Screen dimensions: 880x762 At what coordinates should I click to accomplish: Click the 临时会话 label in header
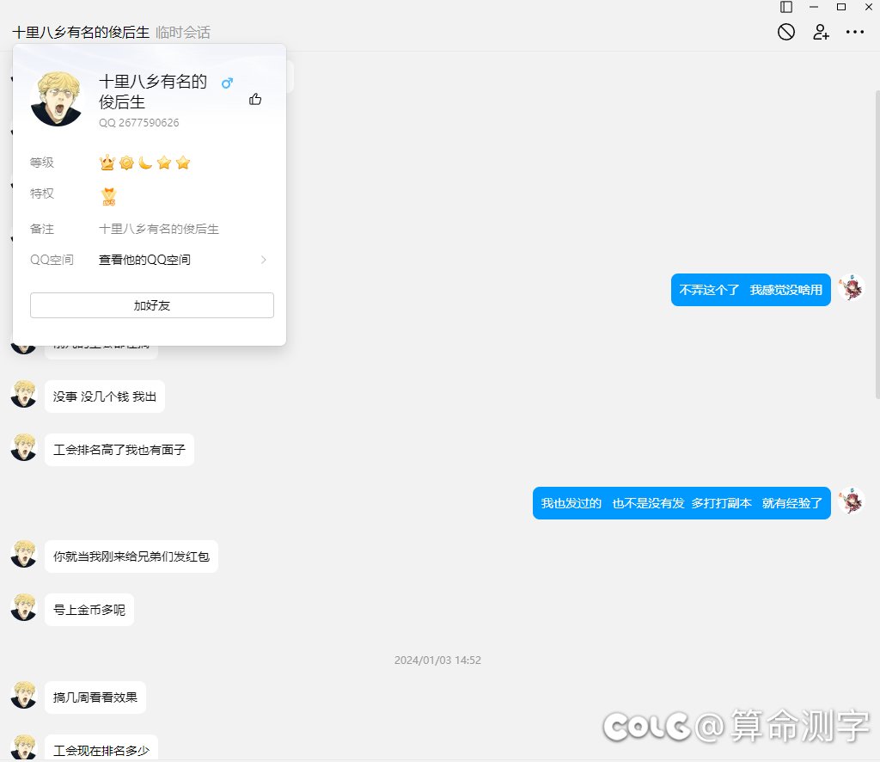(183, 32)
